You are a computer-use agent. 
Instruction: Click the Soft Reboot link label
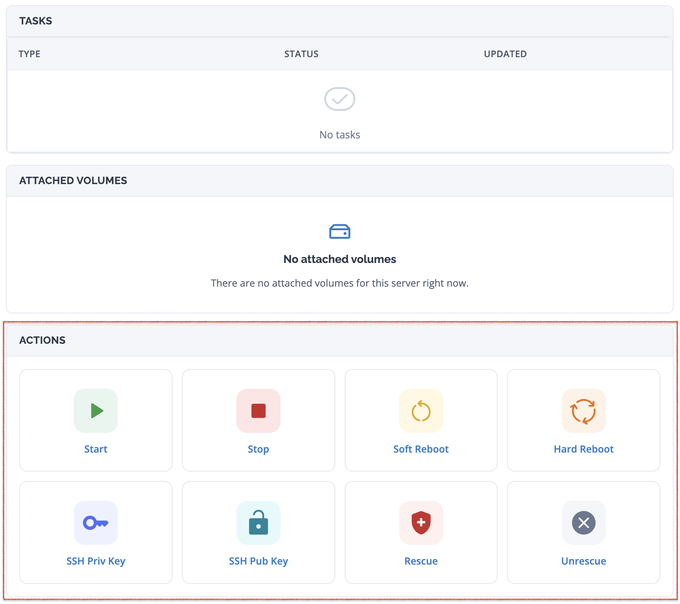click(421, 449)
